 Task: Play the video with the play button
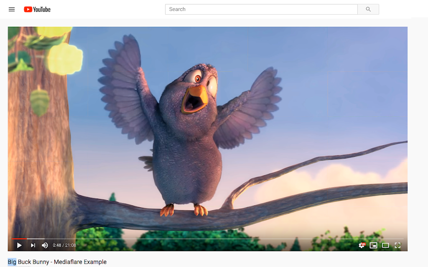[x=19, y=245]
